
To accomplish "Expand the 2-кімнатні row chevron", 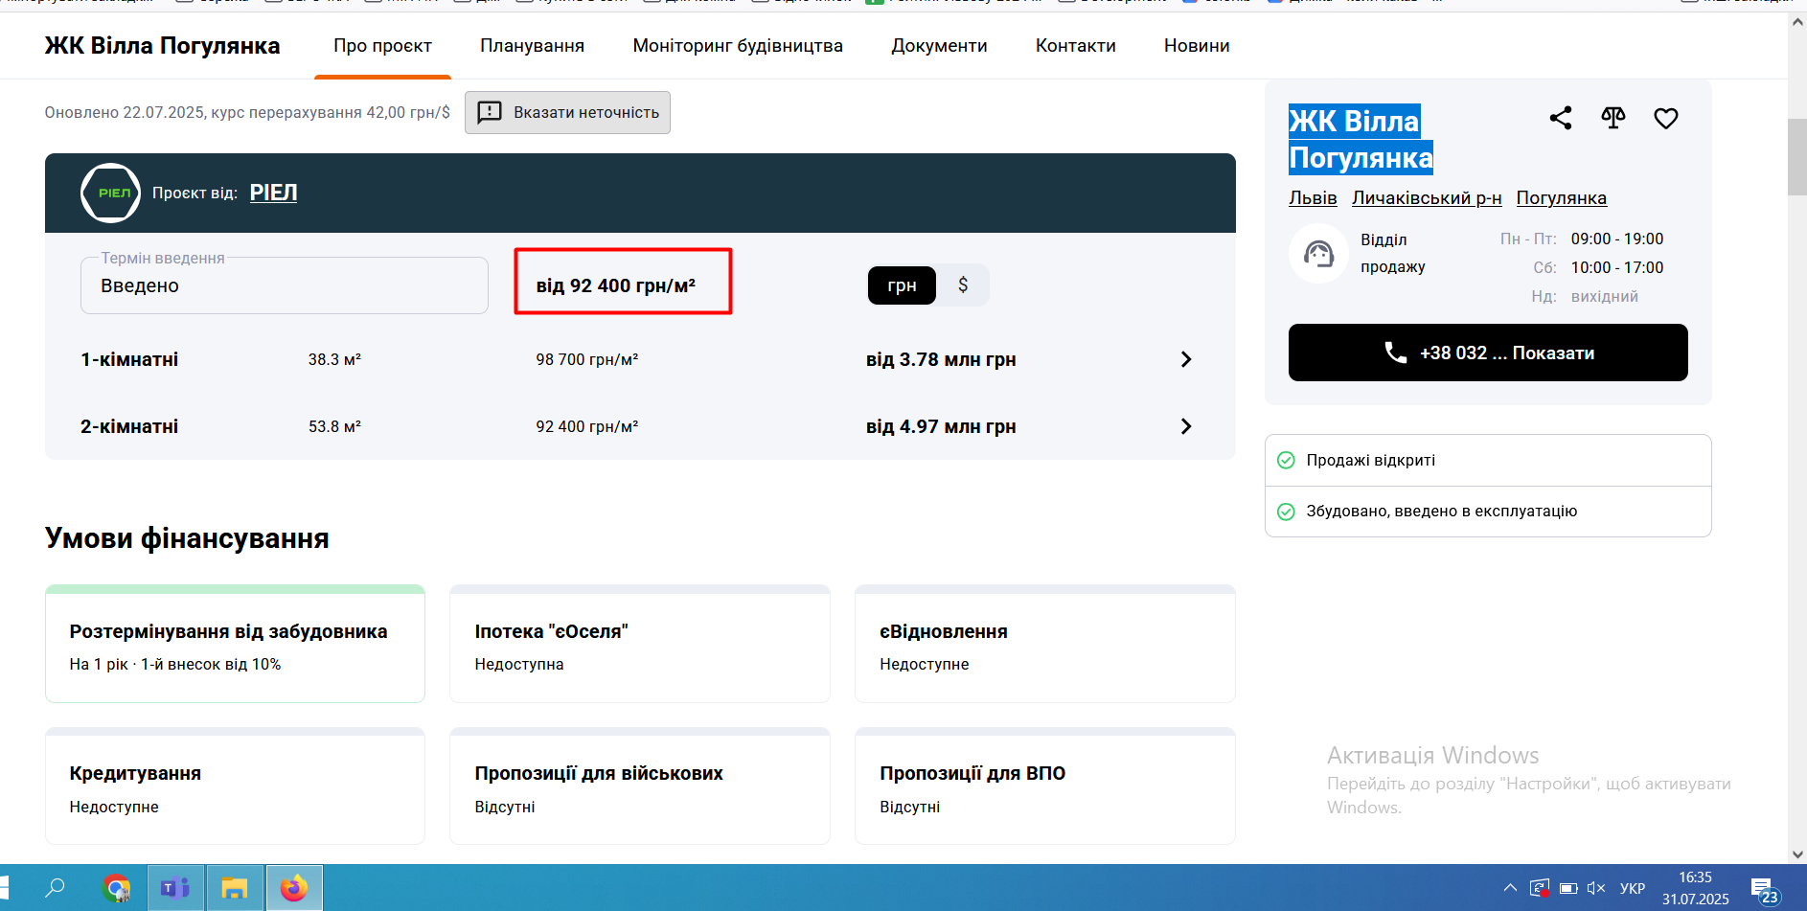I will (1186, 426).
